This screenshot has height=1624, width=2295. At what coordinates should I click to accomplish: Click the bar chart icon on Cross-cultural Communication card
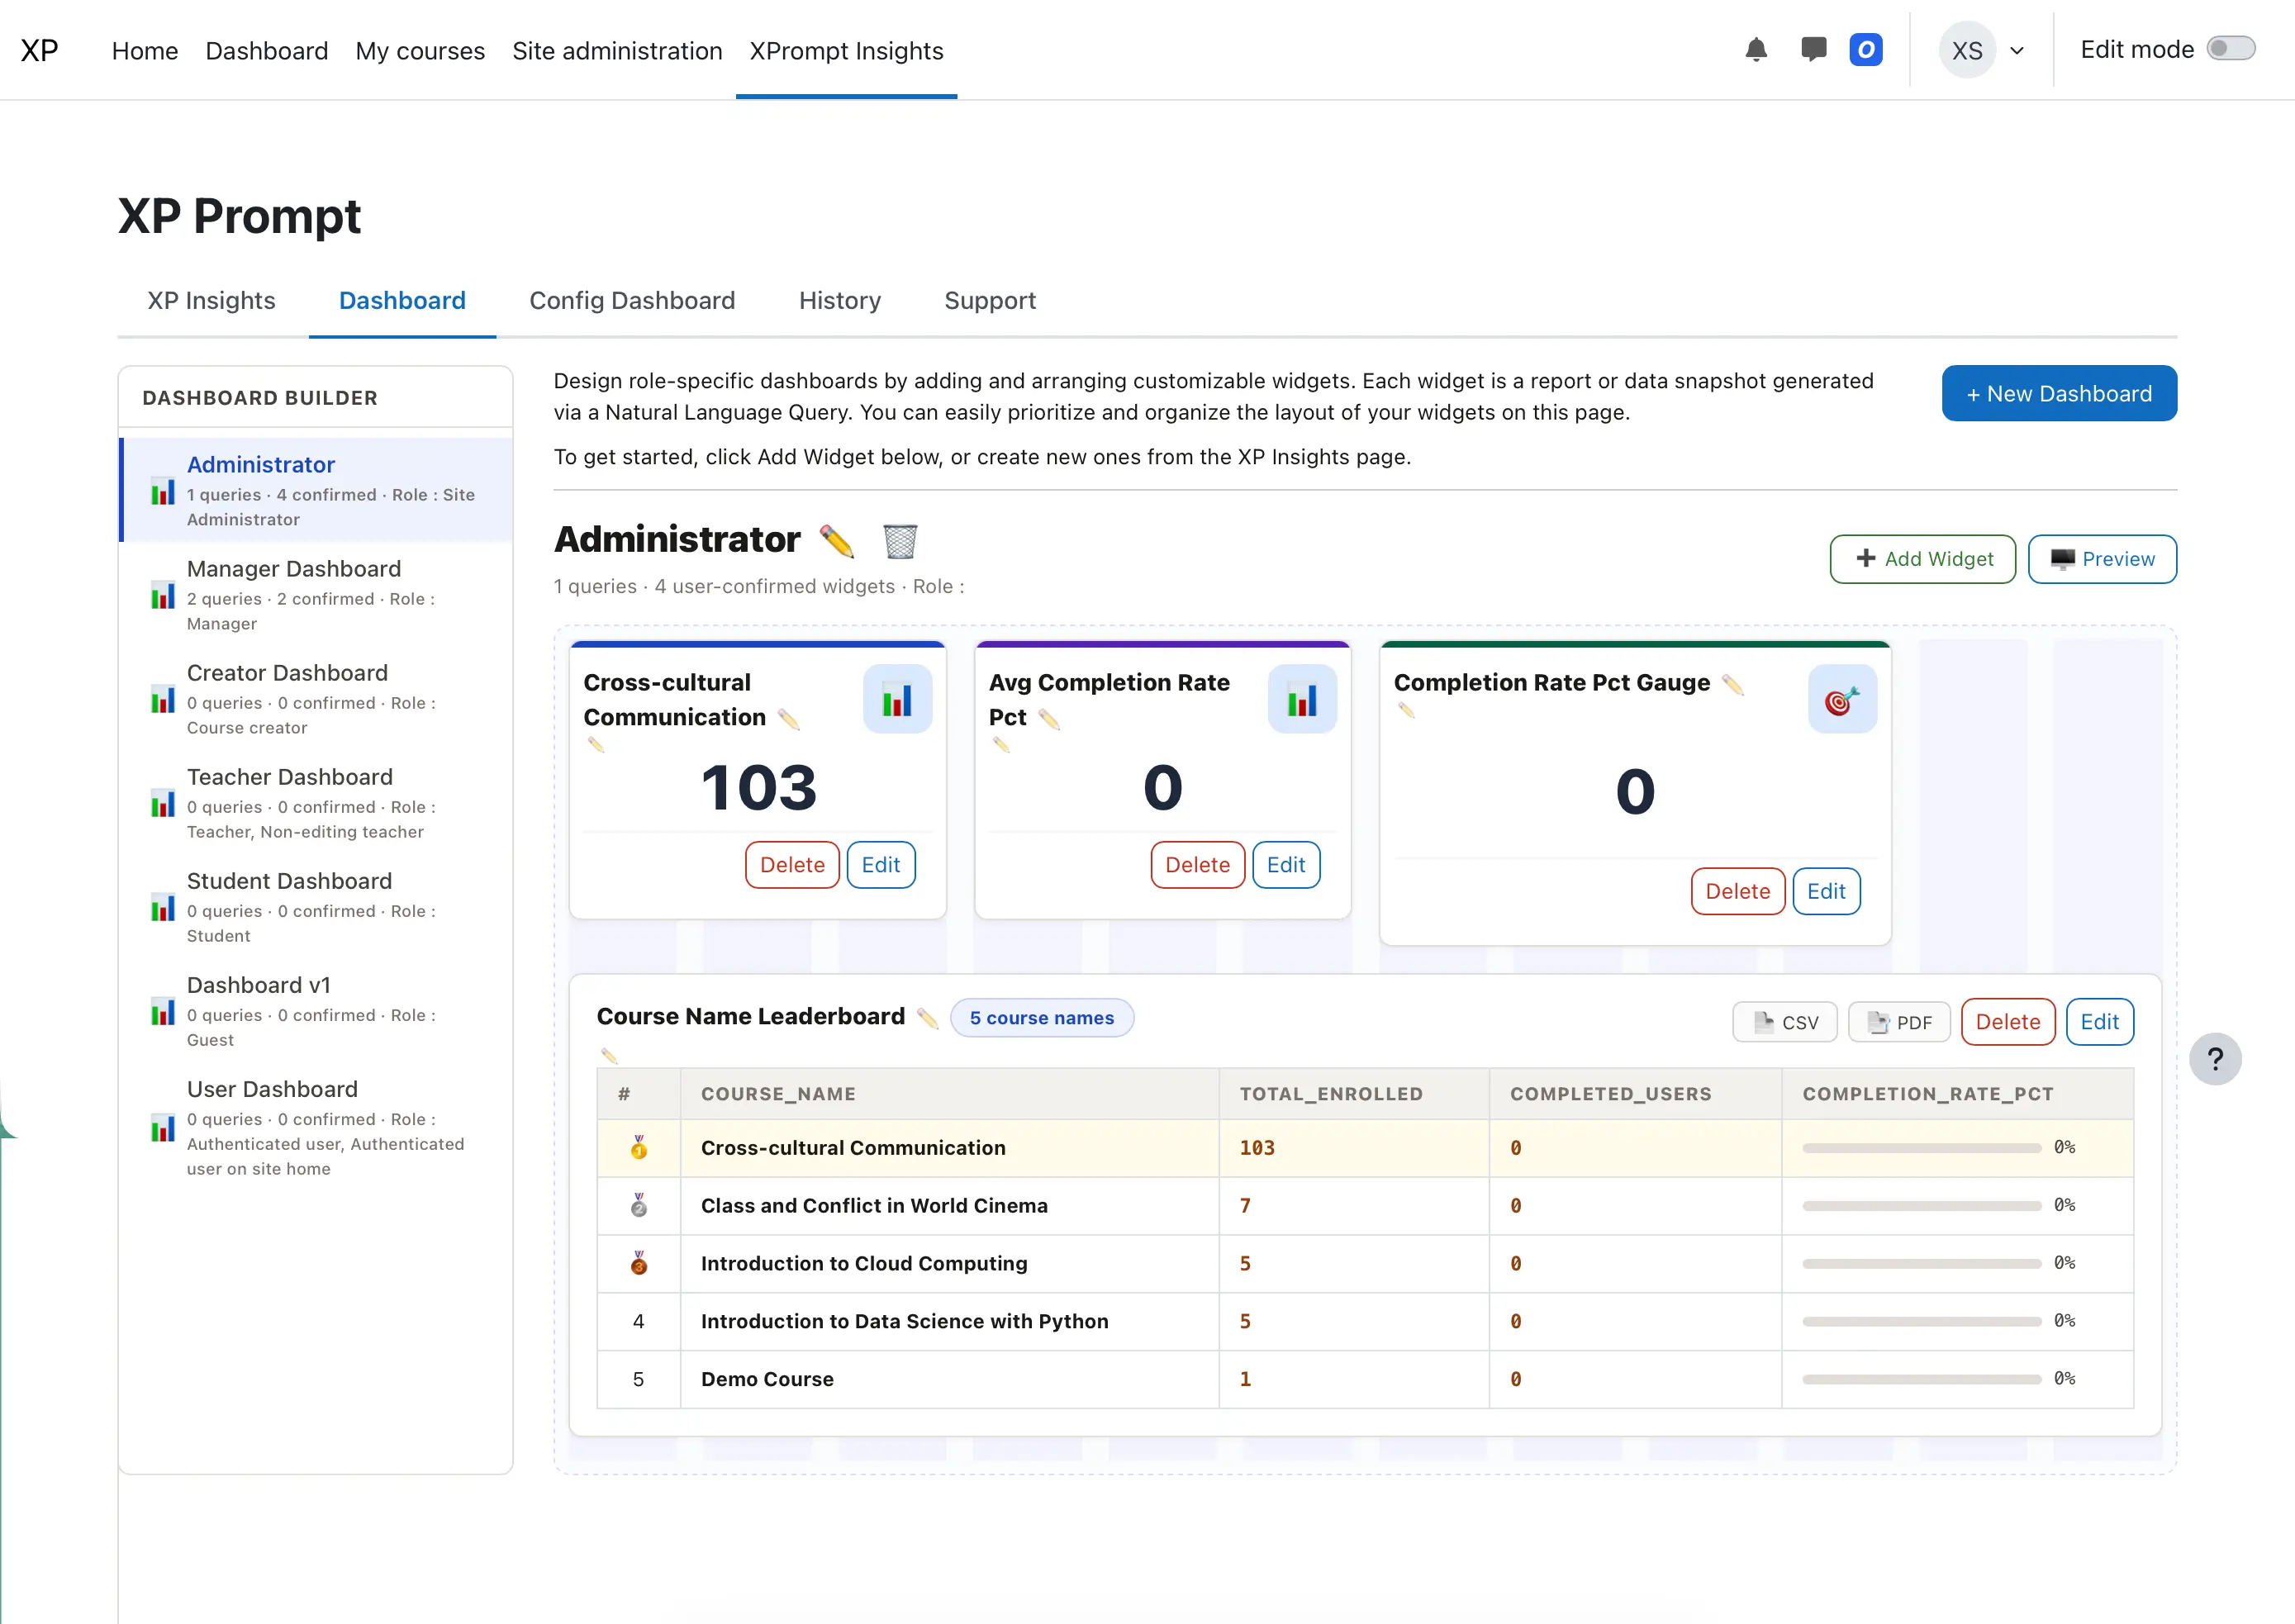click(x=897, y=699)
